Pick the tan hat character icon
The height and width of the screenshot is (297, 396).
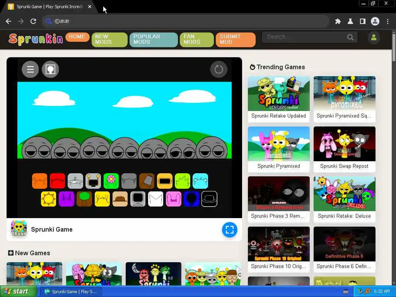(x=120, y=199)
